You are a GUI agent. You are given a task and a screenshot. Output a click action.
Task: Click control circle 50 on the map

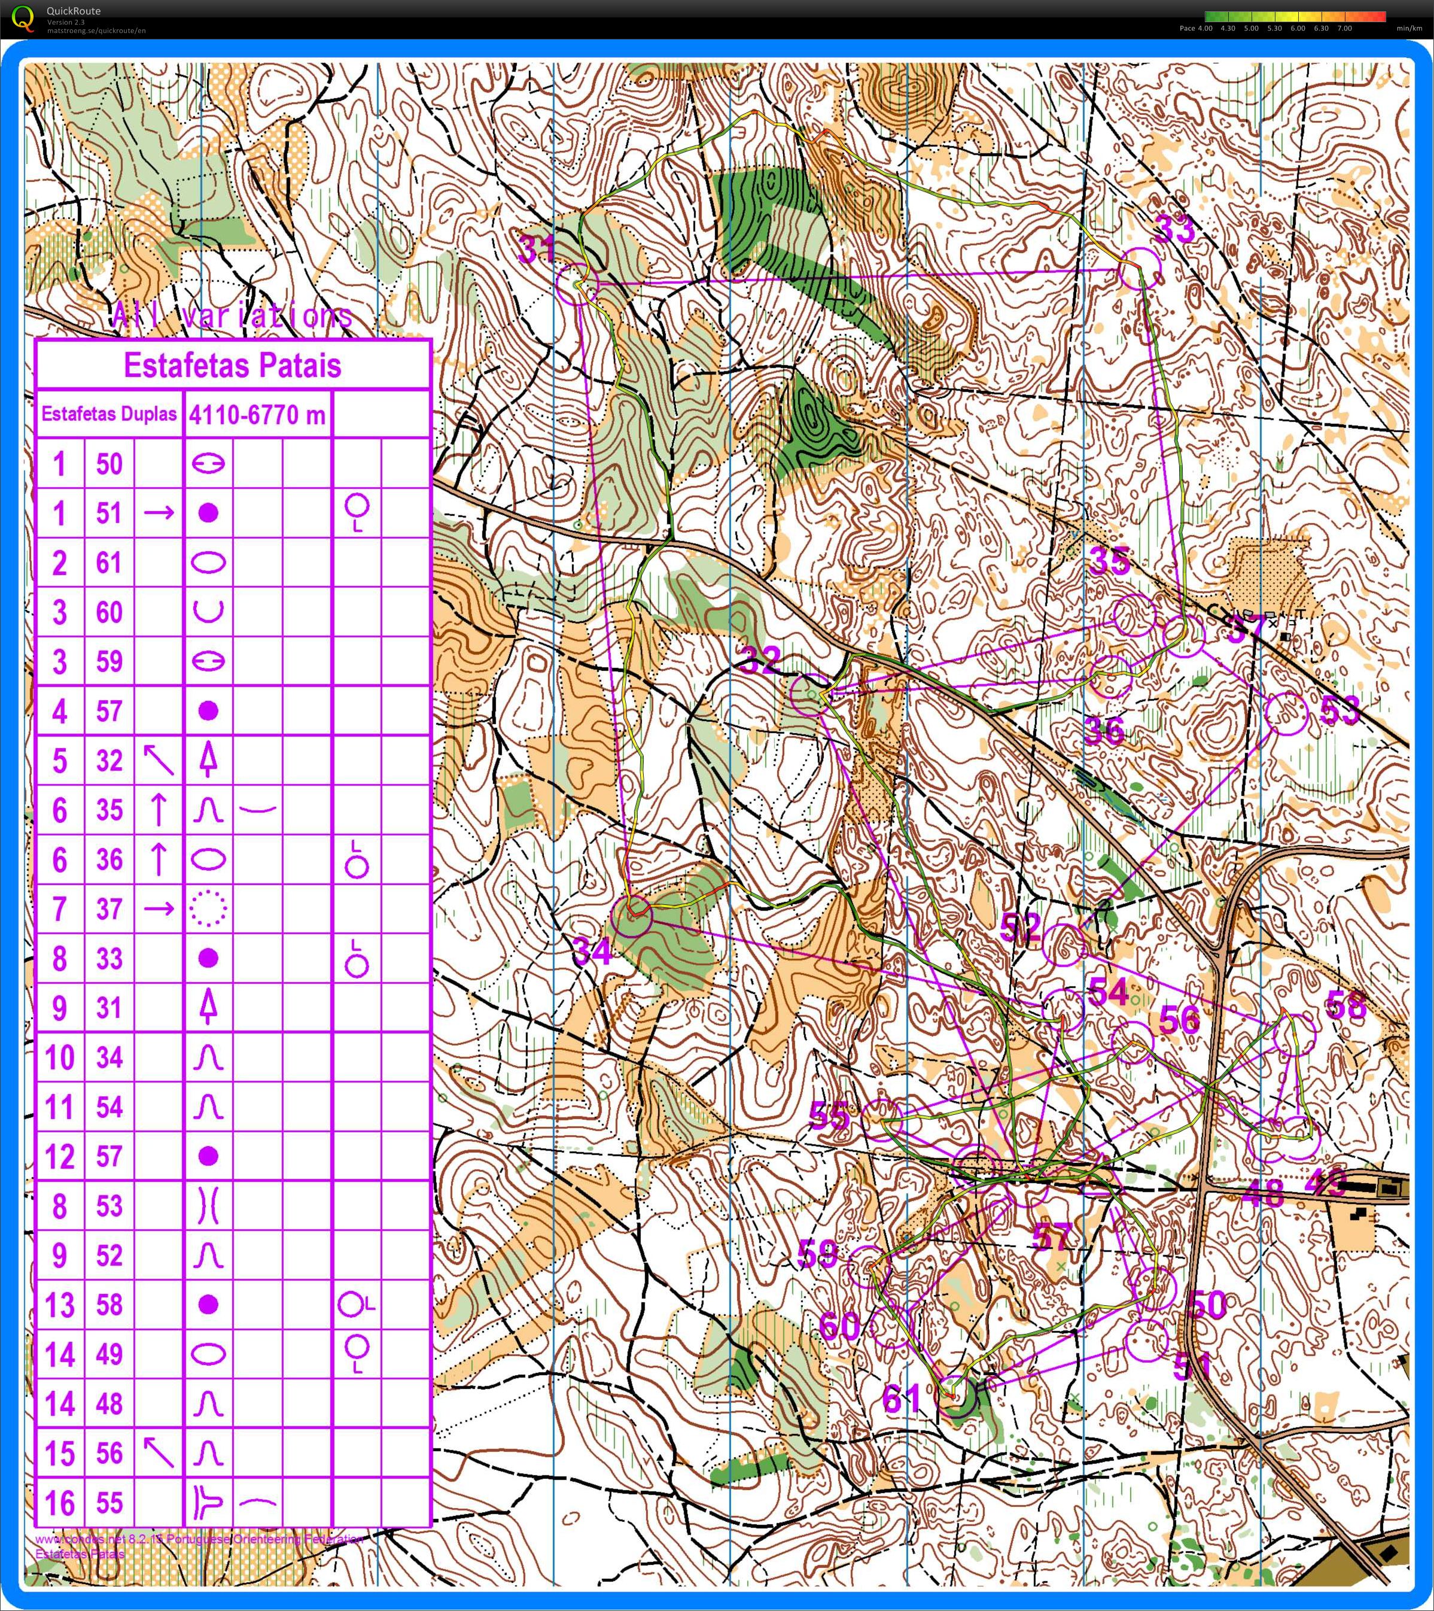click(x=1155, y=1288)
